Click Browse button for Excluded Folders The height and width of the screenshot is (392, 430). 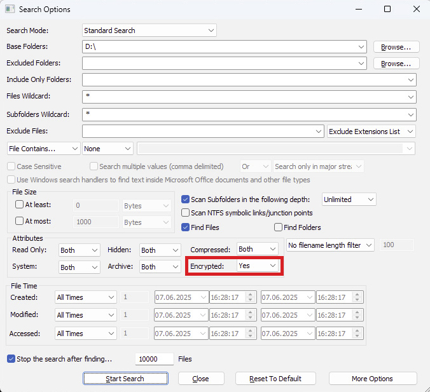pyautogui.click(x=396, y=64)
